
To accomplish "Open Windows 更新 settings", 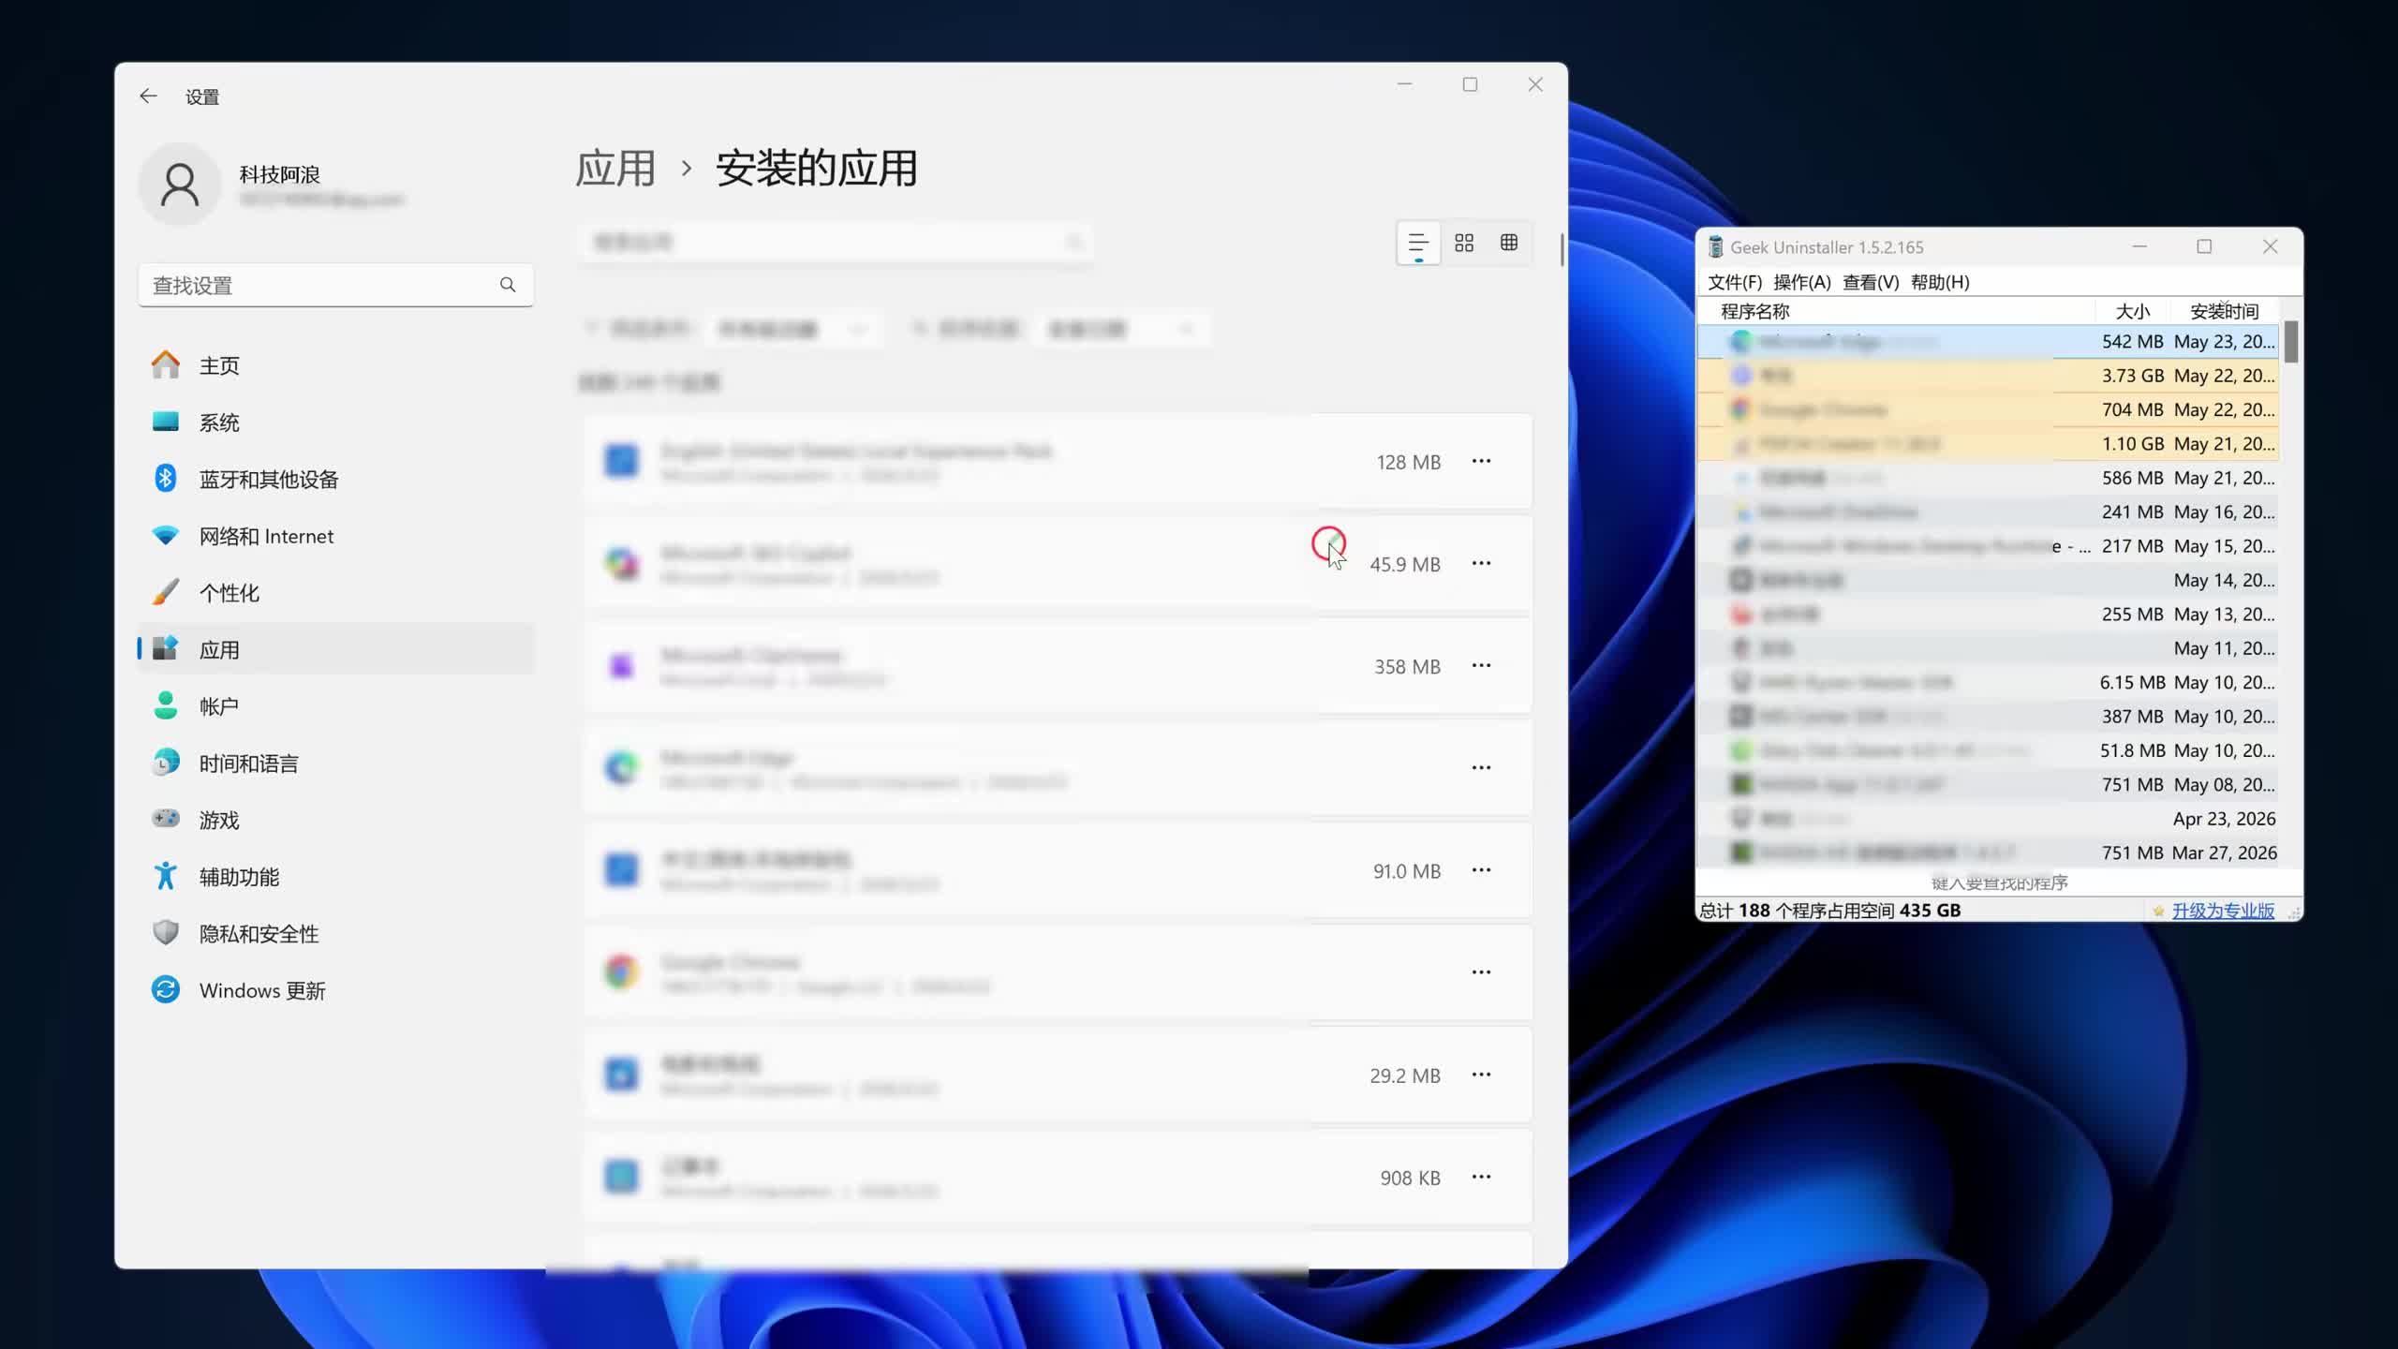I will pyautogui.click(x=335, y=990).
